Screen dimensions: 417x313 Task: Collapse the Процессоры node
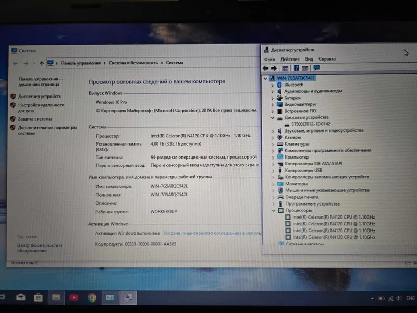click(x=273, y=211)
